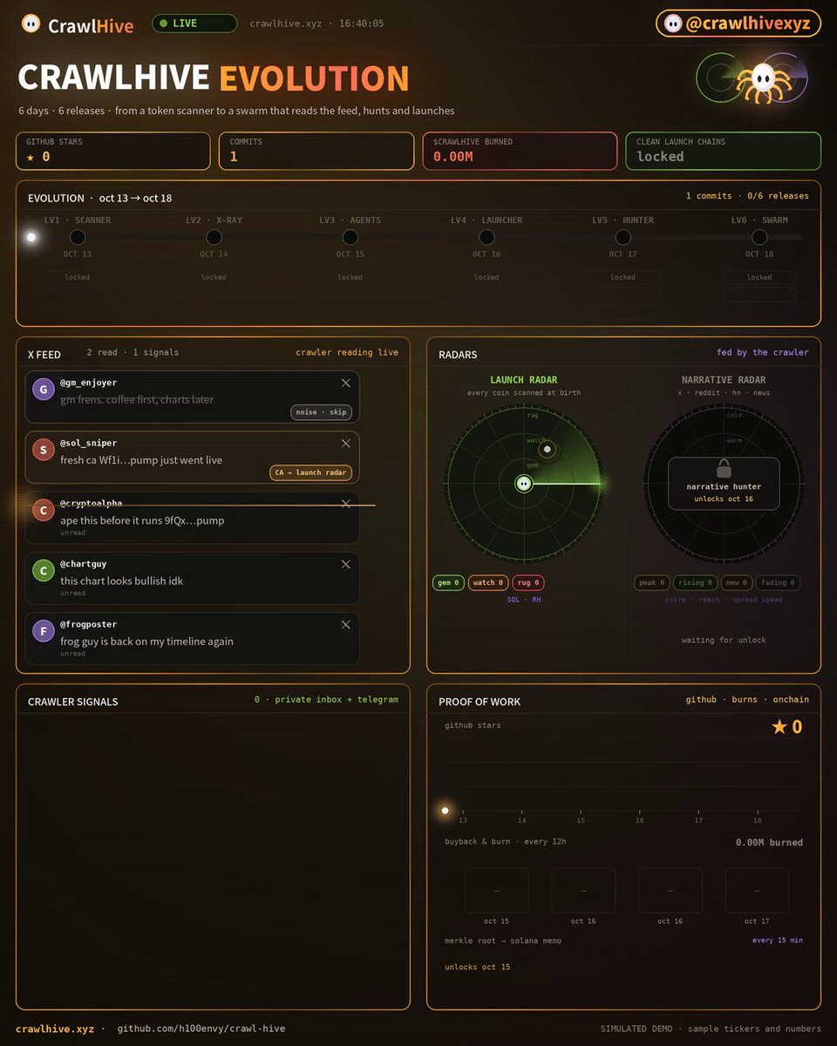Click the noise · skip tag

click(322, 412)
